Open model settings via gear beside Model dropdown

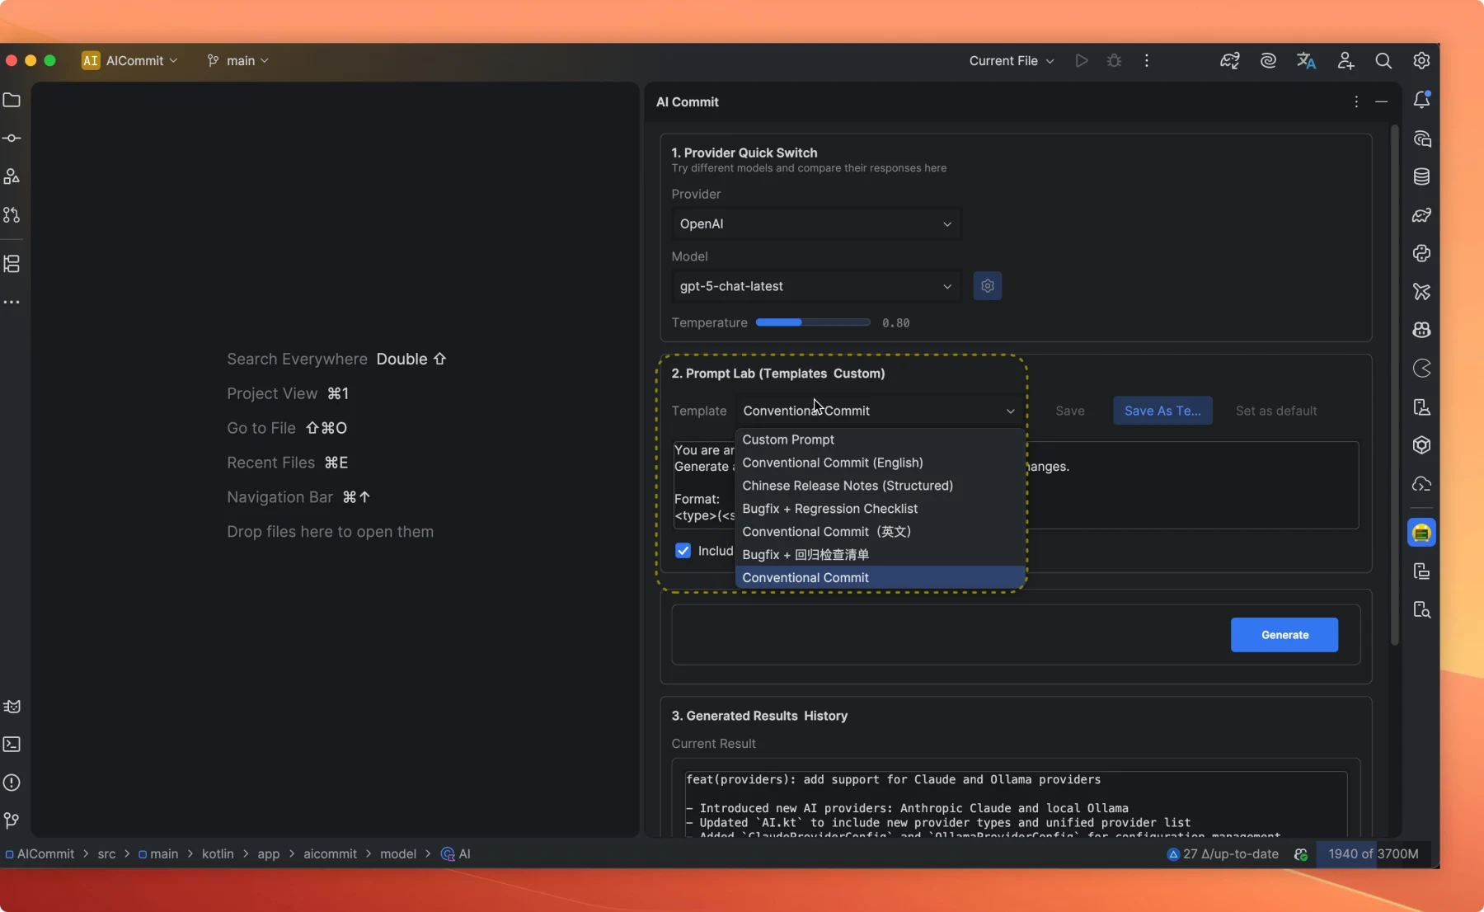point(988,286)
